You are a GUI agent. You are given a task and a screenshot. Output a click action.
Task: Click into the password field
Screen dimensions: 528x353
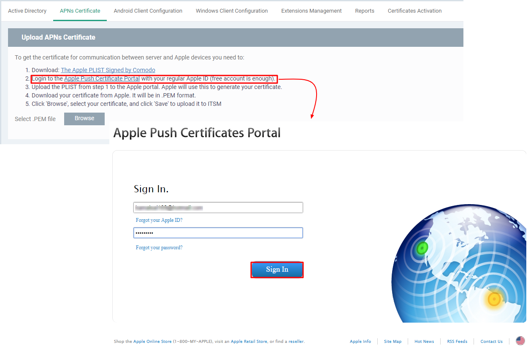(x=218, y=233)
